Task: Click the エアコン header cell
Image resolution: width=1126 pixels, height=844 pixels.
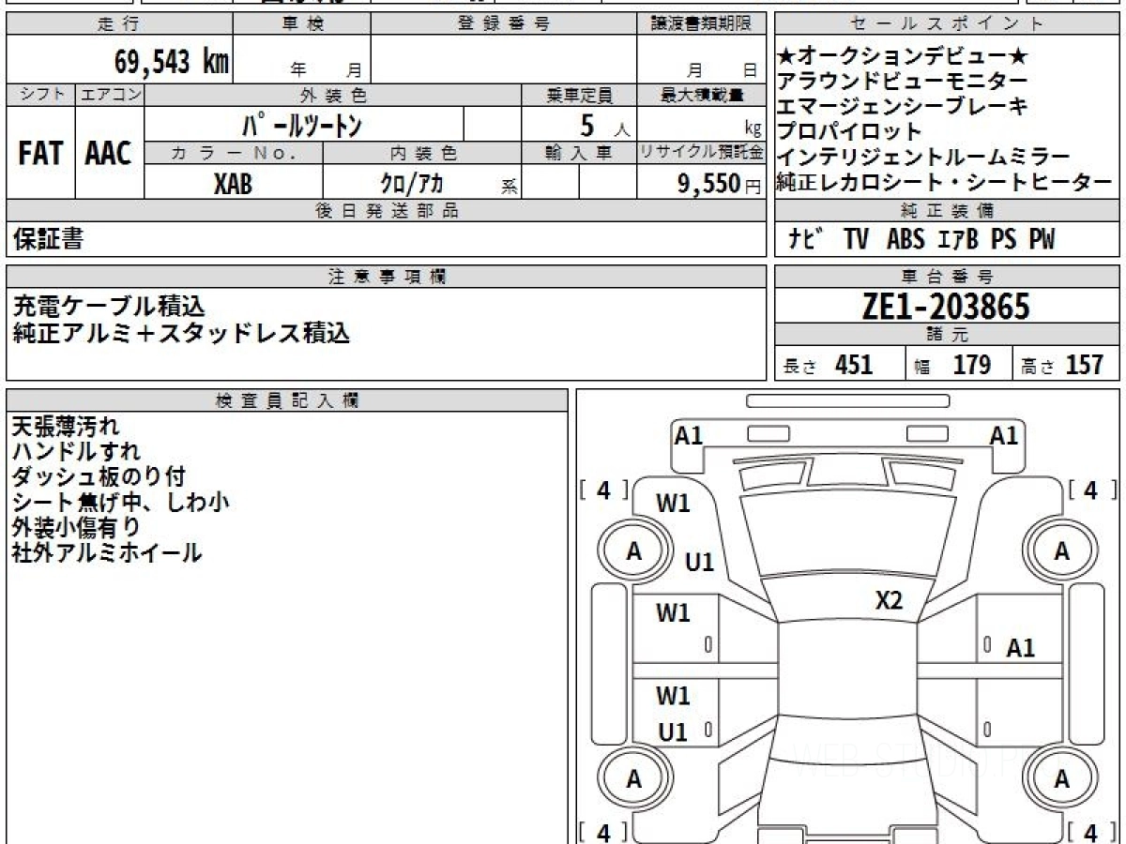Action: tap(110, 95)
